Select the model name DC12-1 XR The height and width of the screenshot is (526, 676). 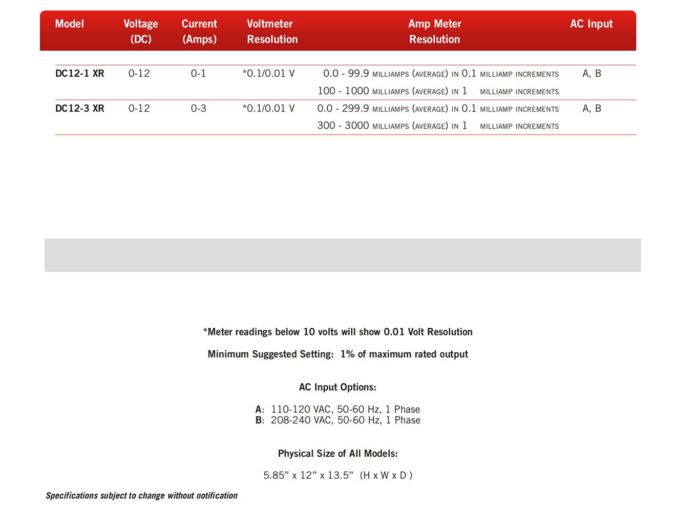(80, 73)
